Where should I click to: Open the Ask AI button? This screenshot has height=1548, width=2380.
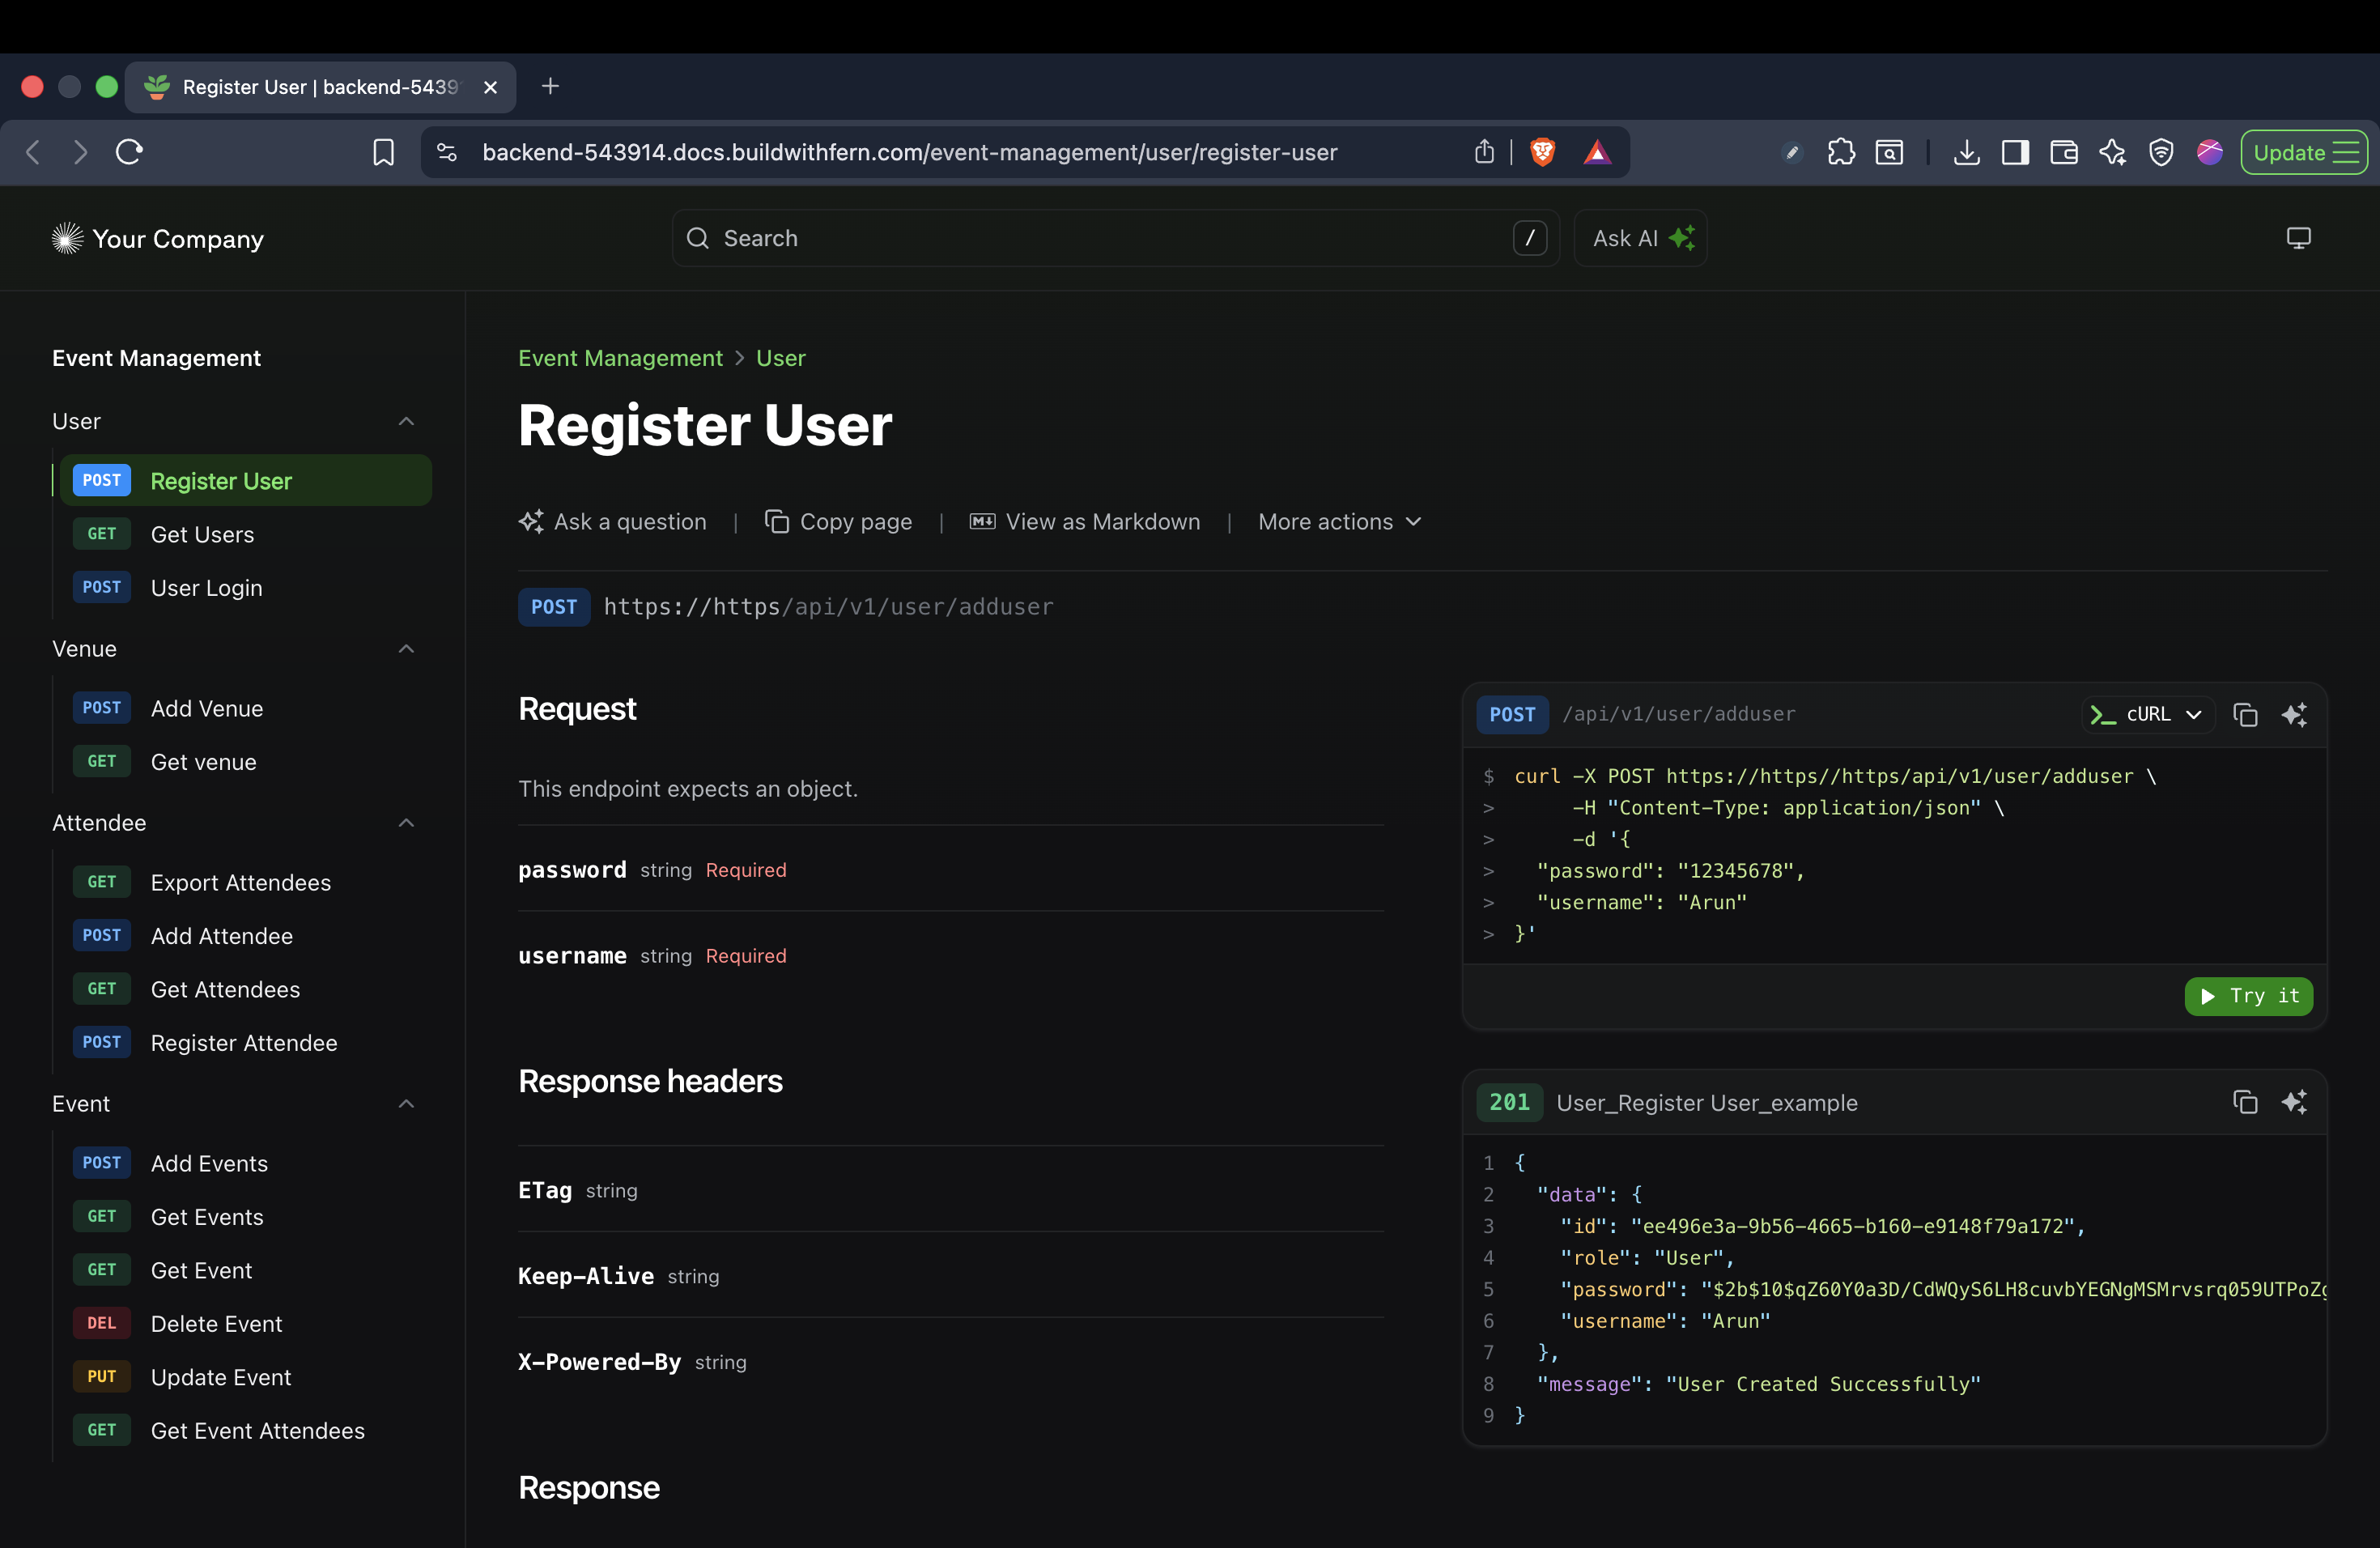pyautogui.click(x=1641, y=238)
